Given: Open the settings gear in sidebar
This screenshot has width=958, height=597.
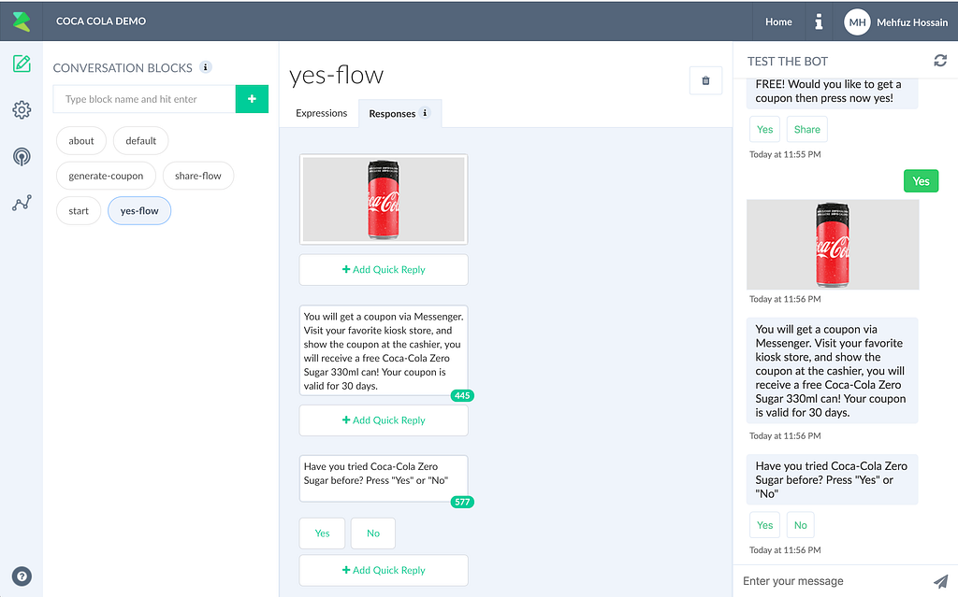Looking at the screenshot, I should tap(22, 110).
